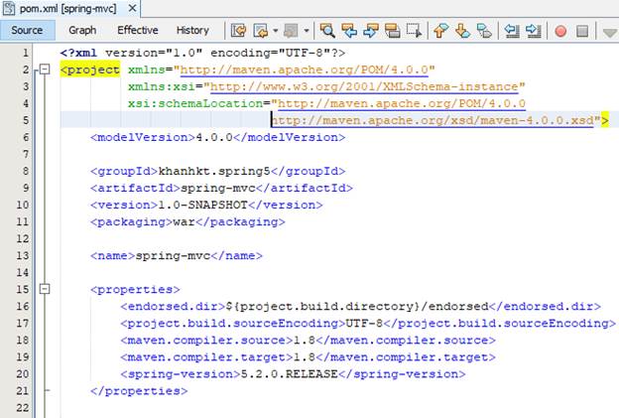Click the pom.xml file icon in tab
Screen dimensions: 619x418
point(9,8)
